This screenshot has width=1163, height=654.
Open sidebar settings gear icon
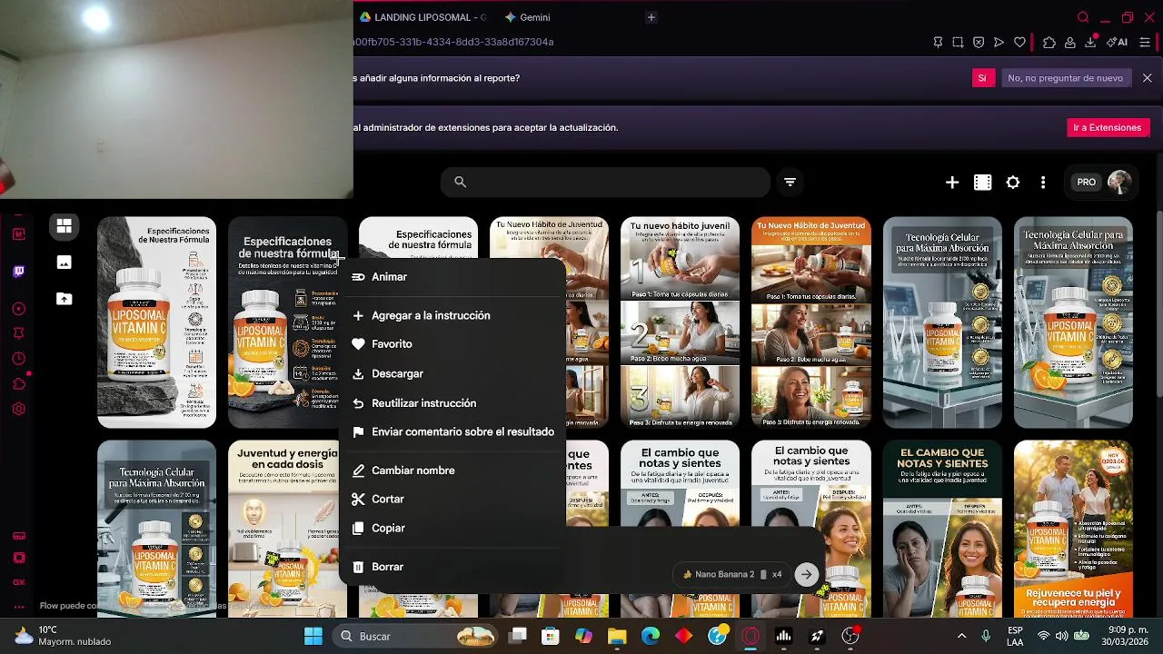coord(19,410)
